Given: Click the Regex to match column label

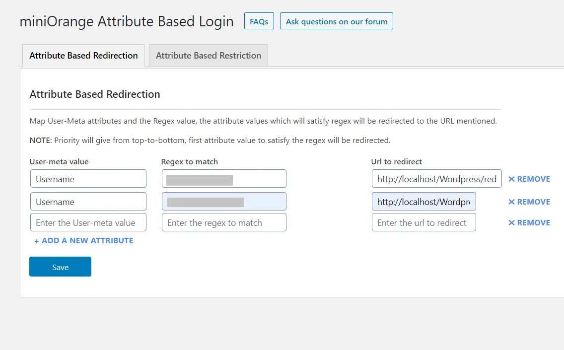Looking at the screenshot, I should click(190, 161).
